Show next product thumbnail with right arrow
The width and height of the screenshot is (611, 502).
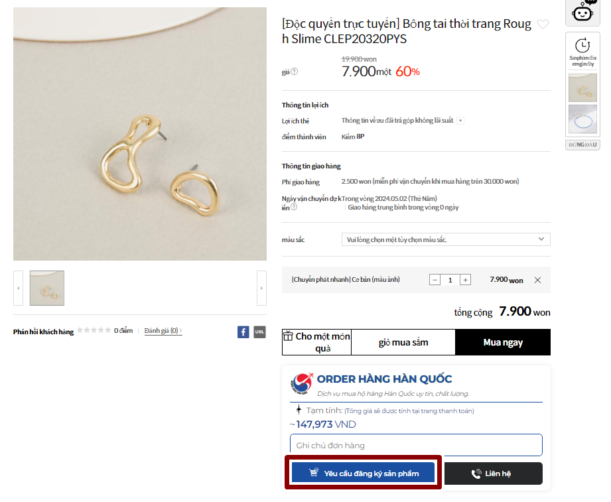[261, 288]
